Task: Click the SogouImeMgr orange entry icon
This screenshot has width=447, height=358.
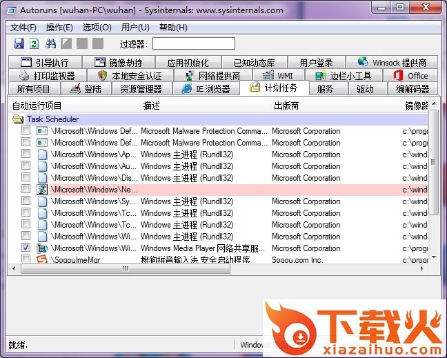Action: point(41,260)
